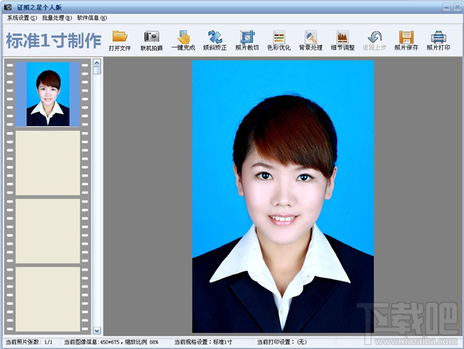464x349 pixels.
Task: Click filmstrip scrollbar down arrow
Action: [97, 330]
